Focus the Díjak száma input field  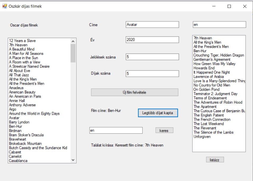tap(152, 74)
